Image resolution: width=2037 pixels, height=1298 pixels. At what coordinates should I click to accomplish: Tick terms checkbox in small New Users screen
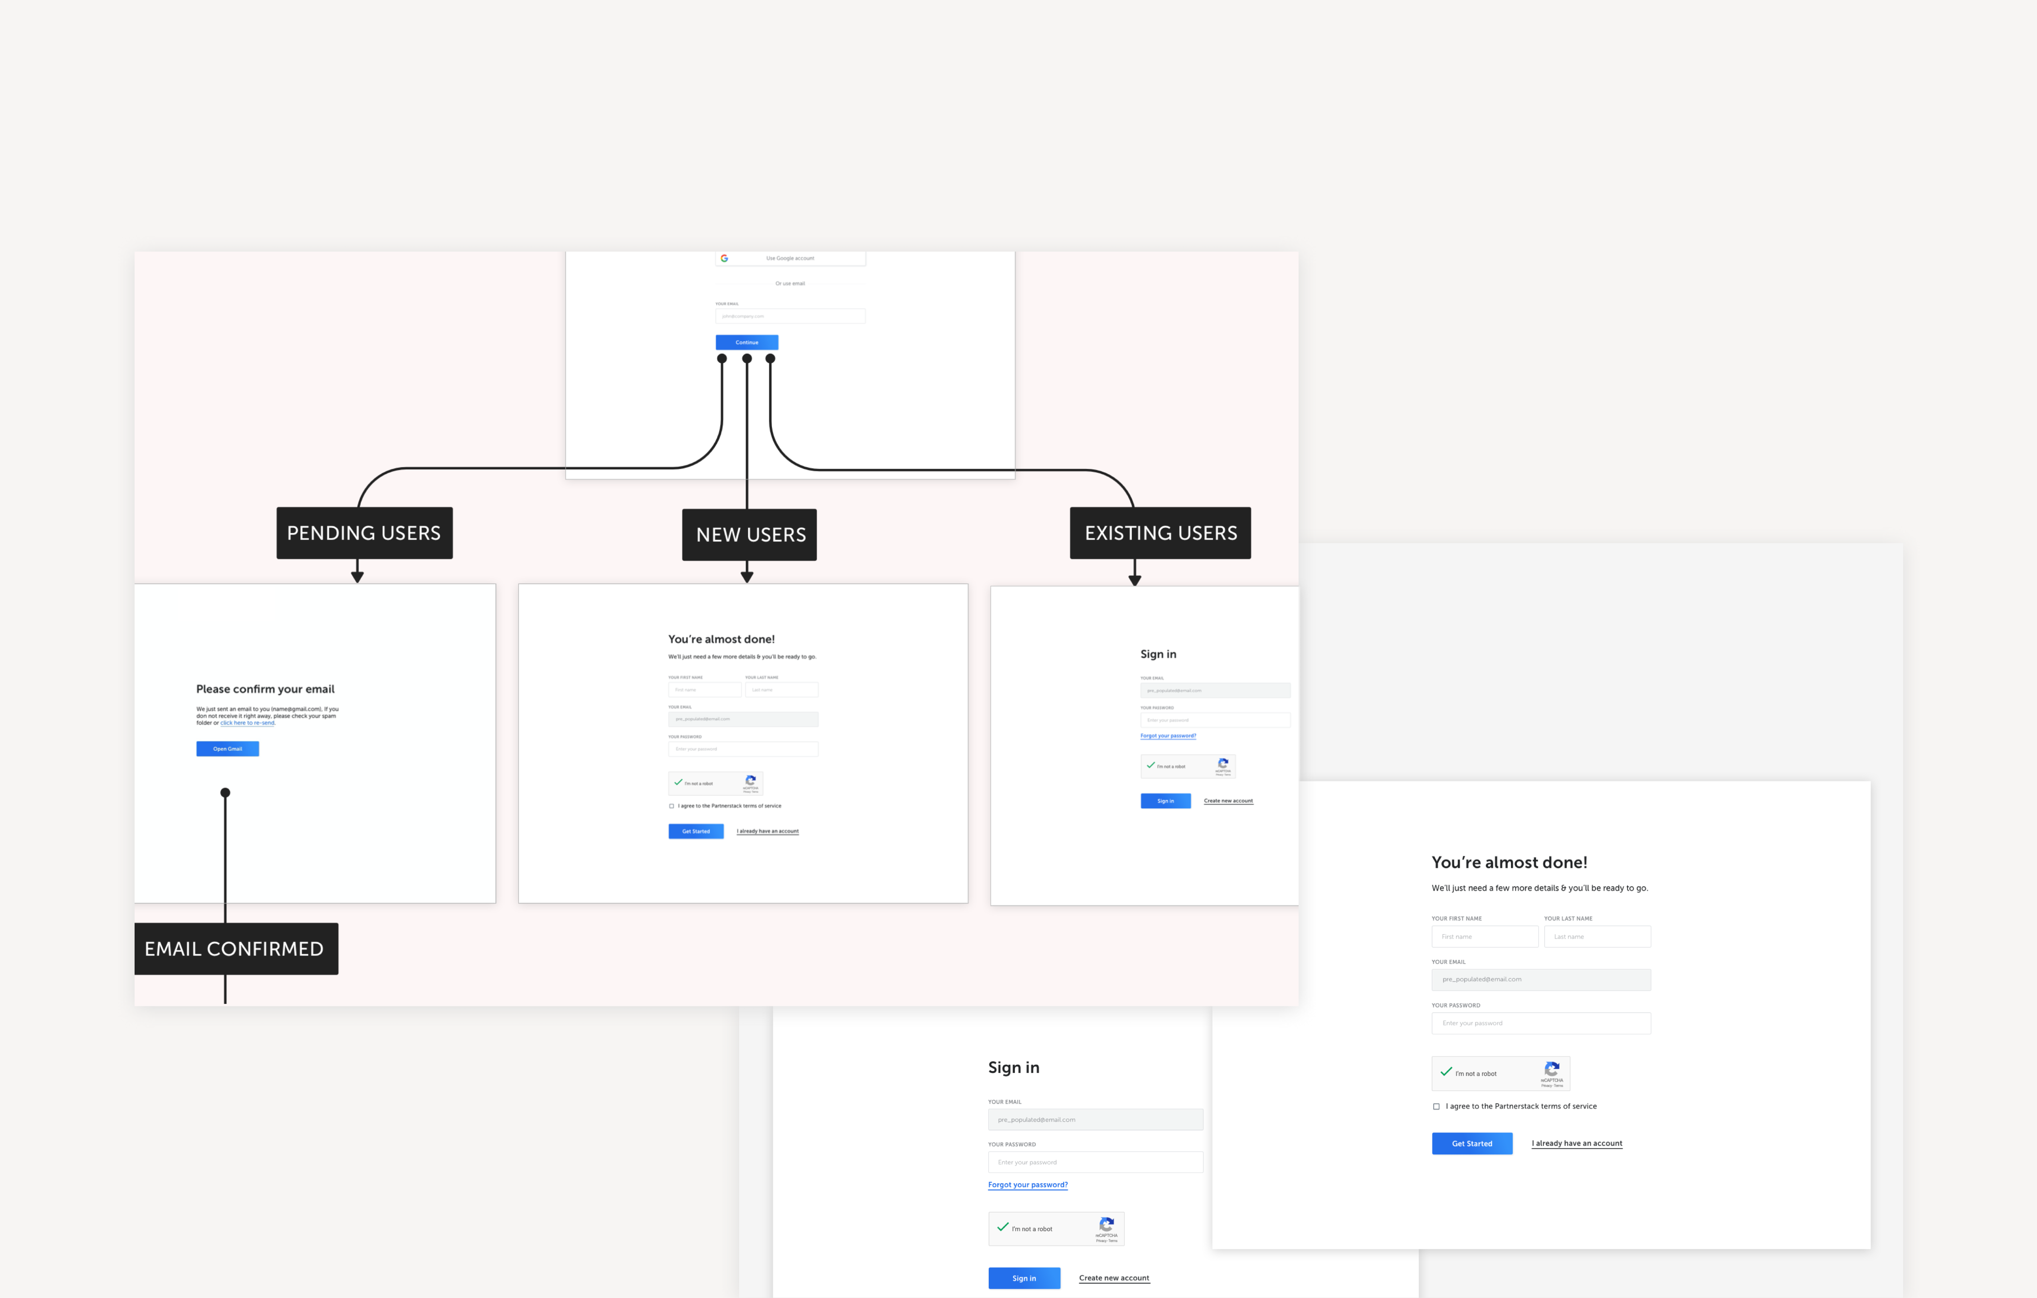coord(672,806)
